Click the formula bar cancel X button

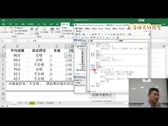(19, 41)
